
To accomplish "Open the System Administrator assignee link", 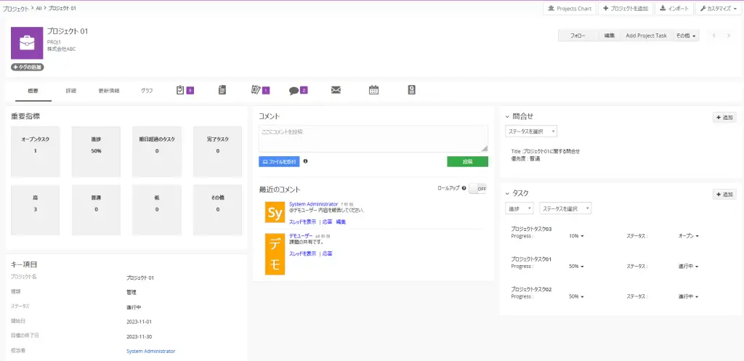I will 150,351.
